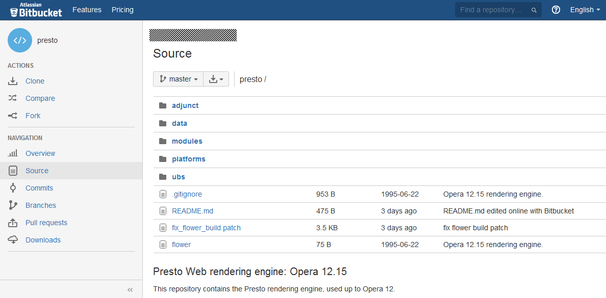
Task: Click the 'README.md edited online with Bitbucket' message
Action: [509, 211]
